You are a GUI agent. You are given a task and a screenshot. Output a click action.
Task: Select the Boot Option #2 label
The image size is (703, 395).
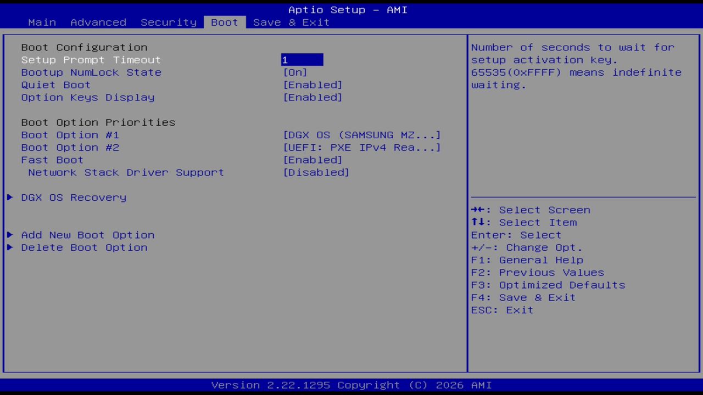(70, 148)
